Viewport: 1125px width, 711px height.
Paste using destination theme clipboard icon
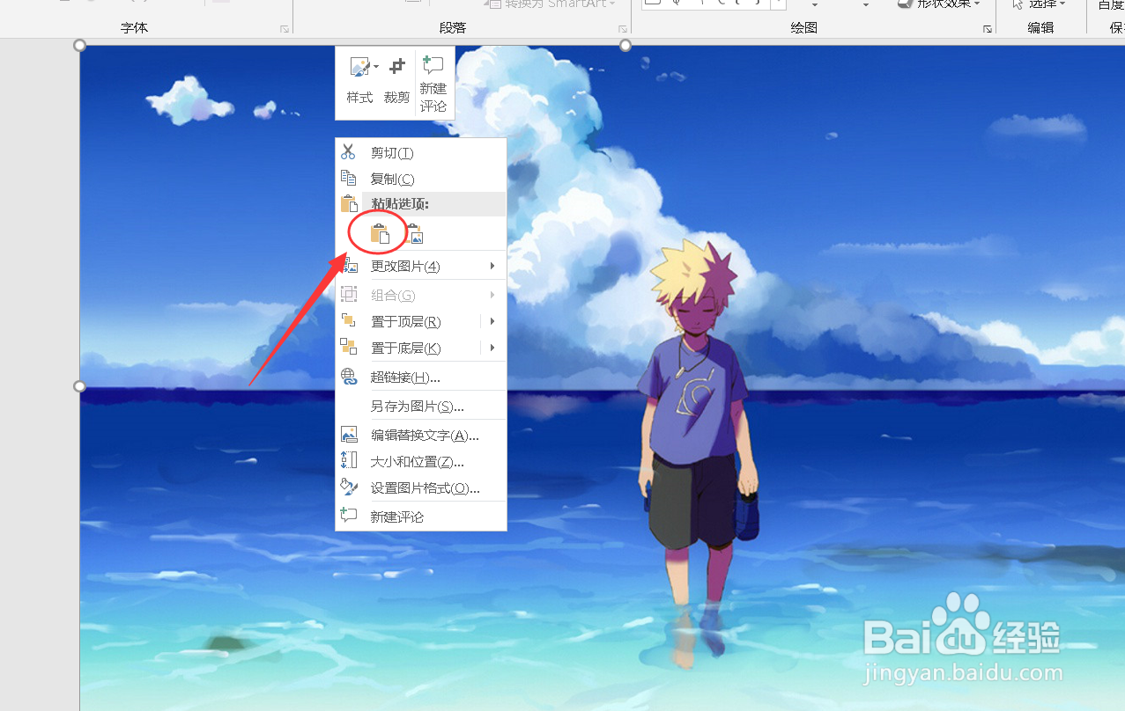(x=379, y=234)
